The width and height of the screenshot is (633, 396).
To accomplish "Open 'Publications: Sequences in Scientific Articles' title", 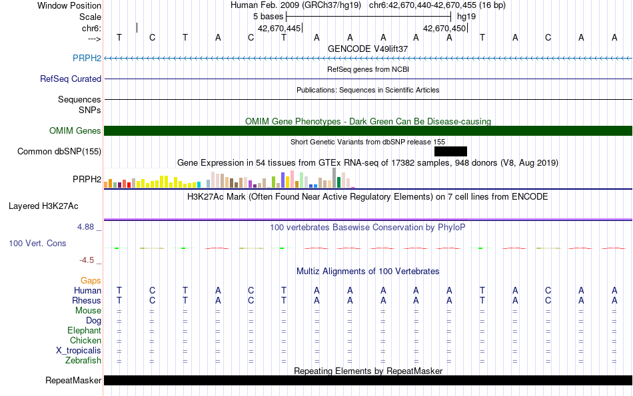I will pos(368,90).
